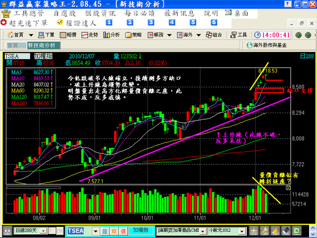Open the 個股資訊 menu
This screenshot has height=238, width=317.
tap(100, 14)
